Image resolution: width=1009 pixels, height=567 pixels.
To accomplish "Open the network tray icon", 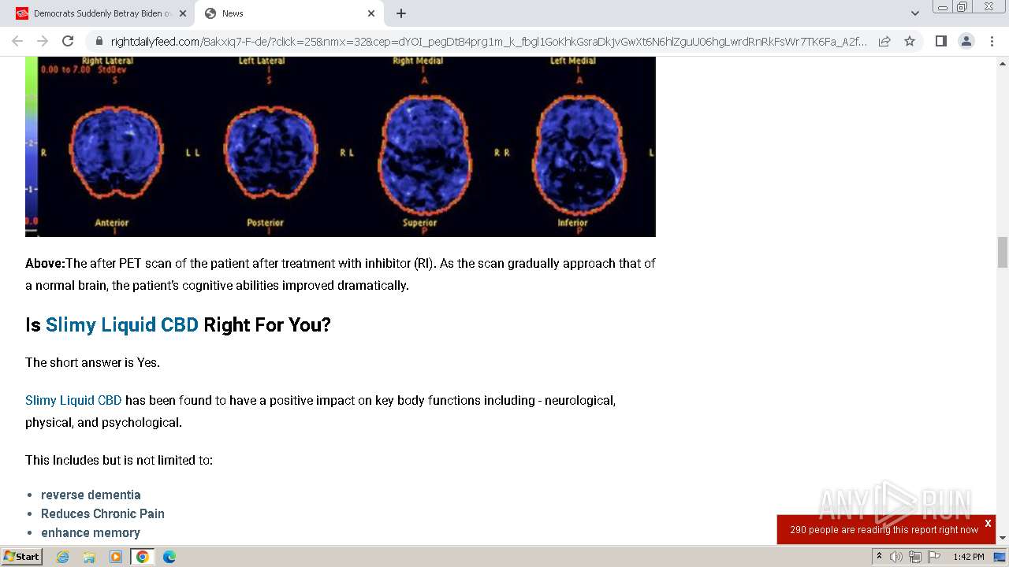I will click(915, 557).
